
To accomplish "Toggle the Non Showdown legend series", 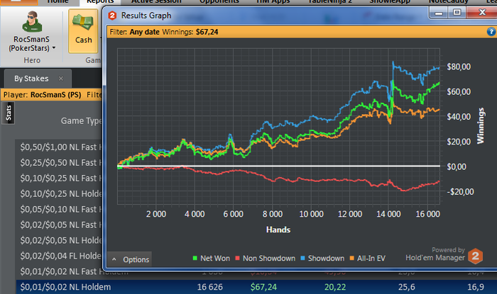I will 266,259.
